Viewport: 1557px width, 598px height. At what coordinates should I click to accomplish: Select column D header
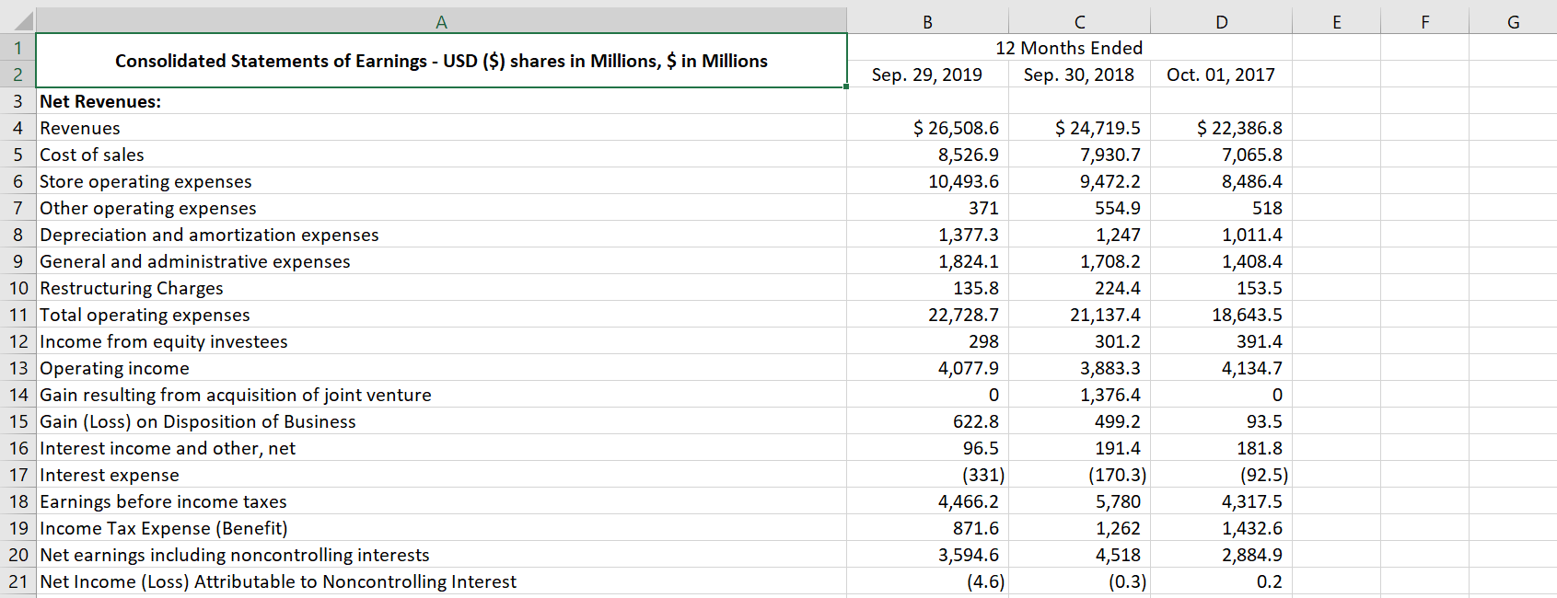pyautogui.click(x=1221, y=21)
